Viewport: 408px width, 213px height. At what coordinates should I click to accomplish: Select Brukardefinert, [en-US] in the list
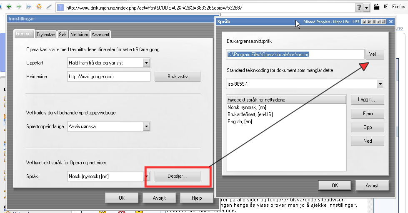click(250, 114)
